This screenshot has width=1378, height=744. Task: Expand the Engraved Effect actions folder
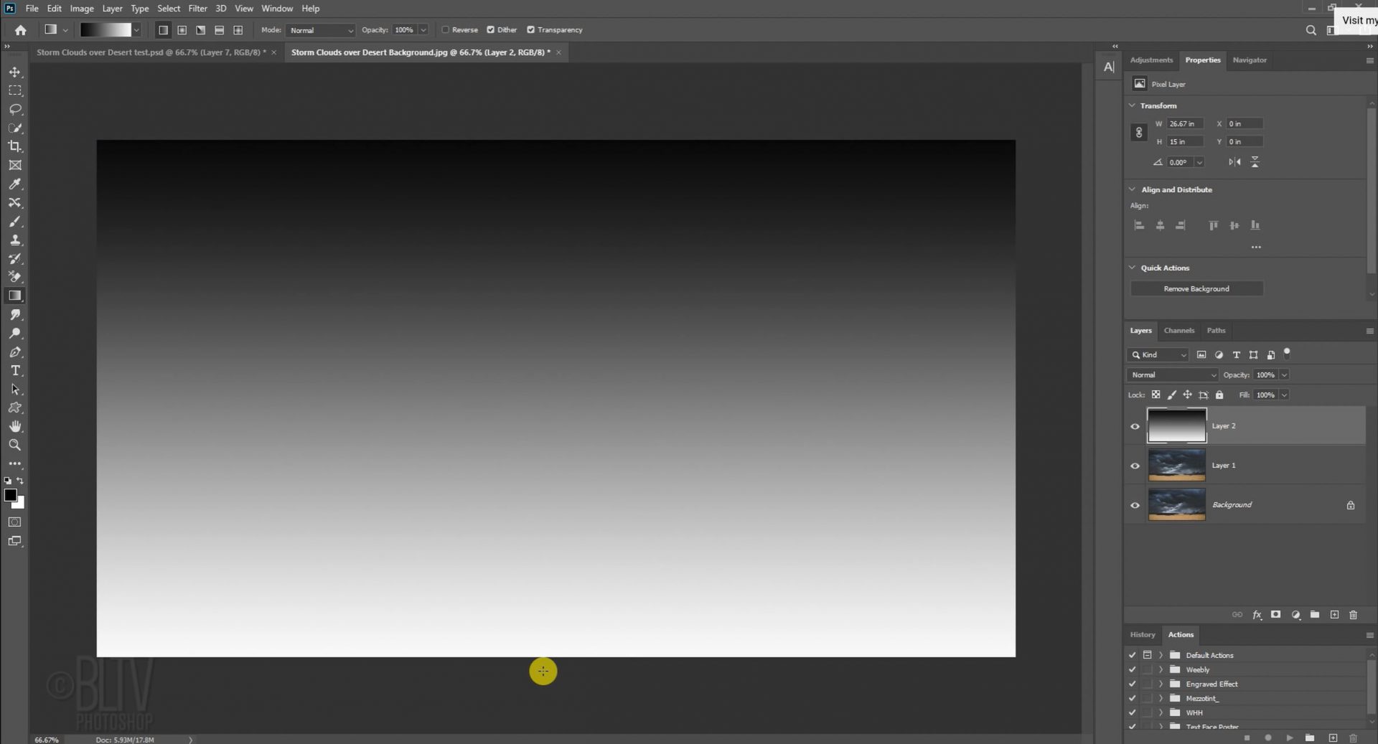click(x=1161, y=684)
